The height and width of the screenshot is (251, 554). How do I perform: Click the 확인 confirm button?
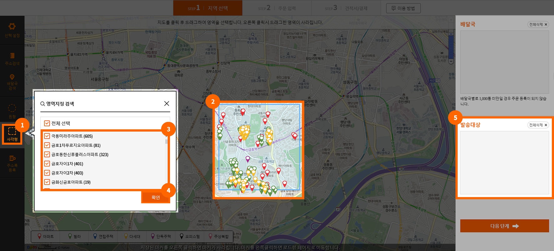155,197
